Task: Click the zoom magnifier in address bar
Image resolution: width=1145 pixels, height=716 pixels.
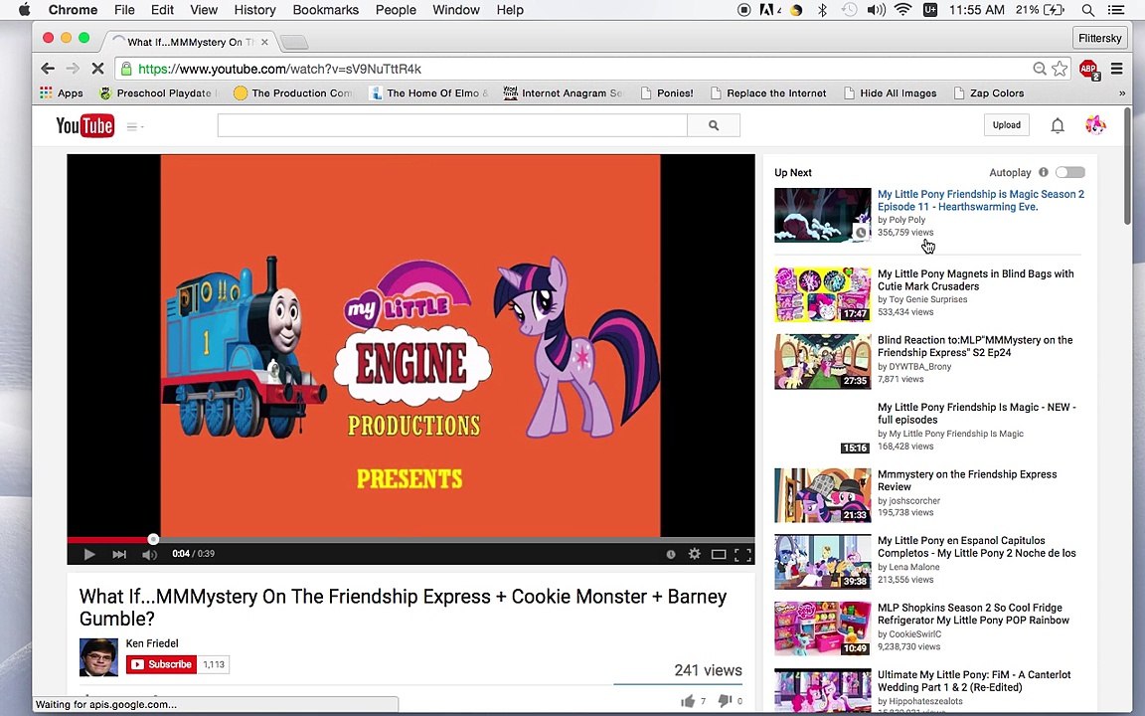Action: [x=1040, y=69]
